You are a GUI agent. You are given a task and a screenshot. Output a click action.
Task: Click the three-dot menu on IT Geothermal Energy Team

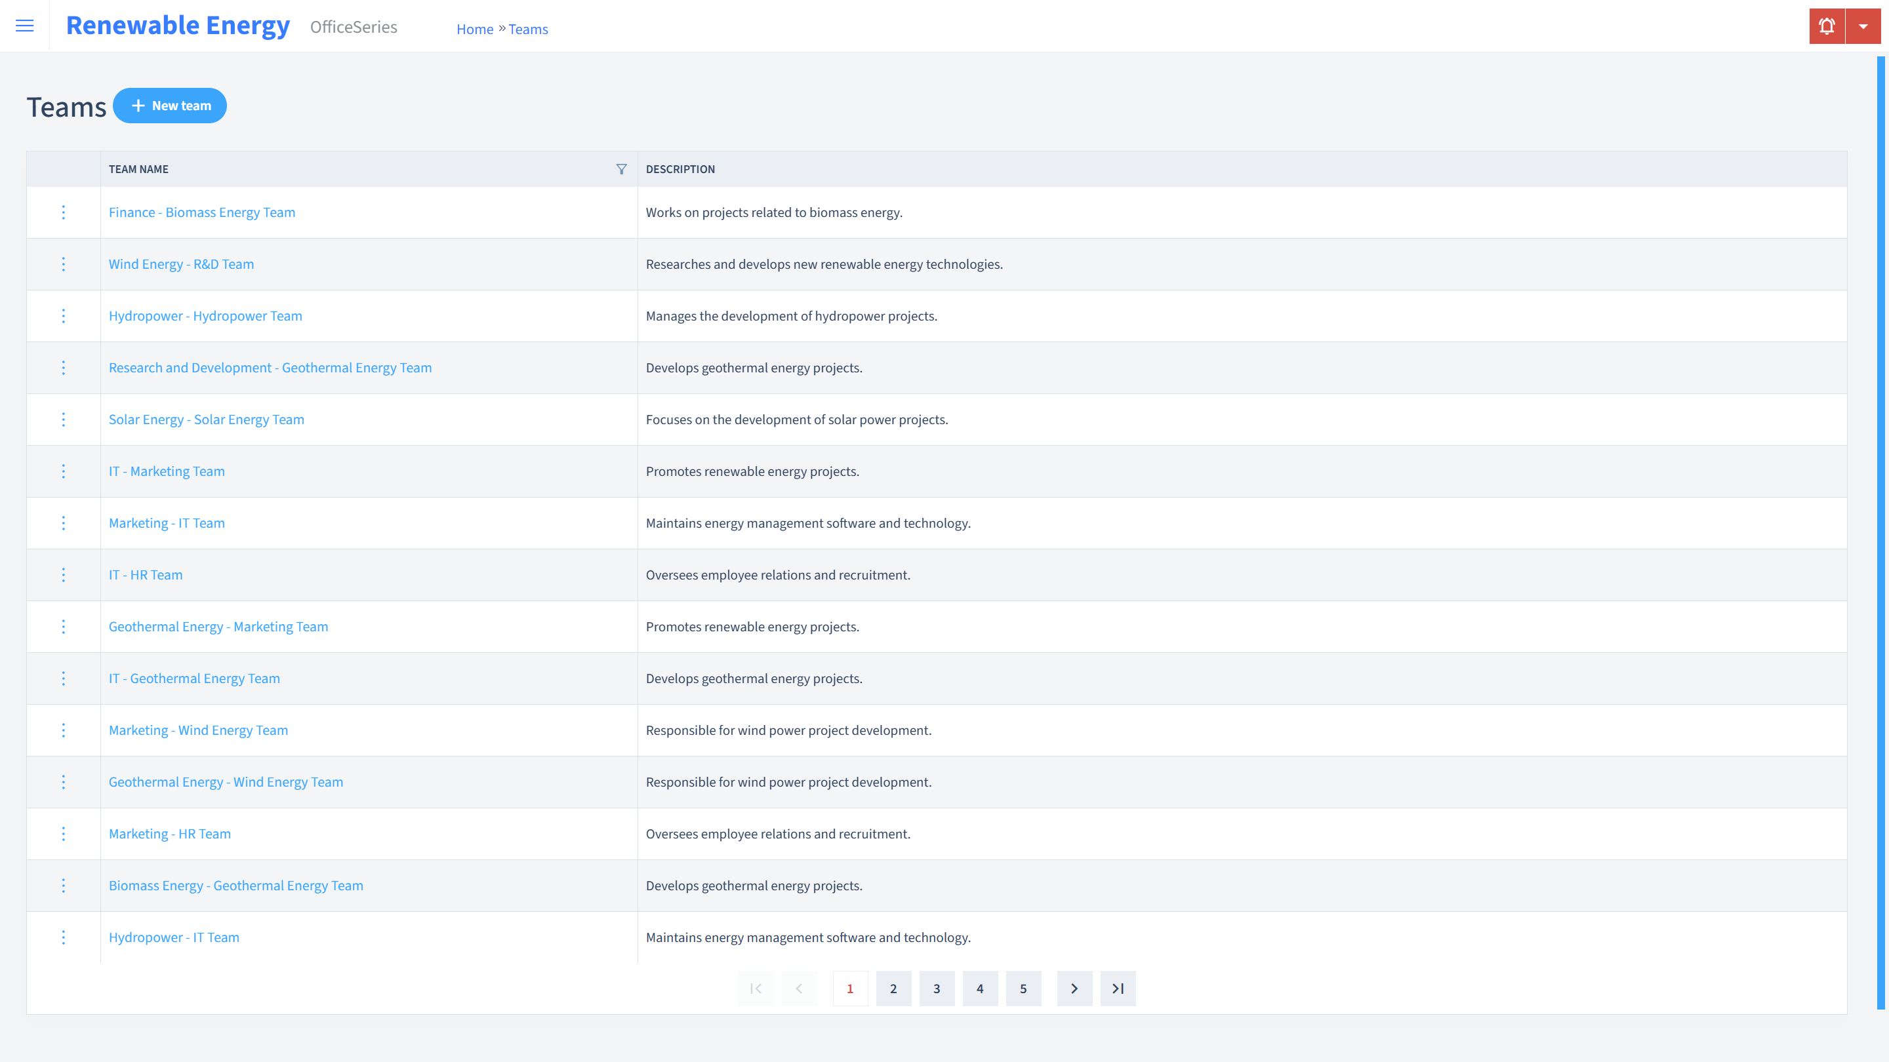click(62, 678)
